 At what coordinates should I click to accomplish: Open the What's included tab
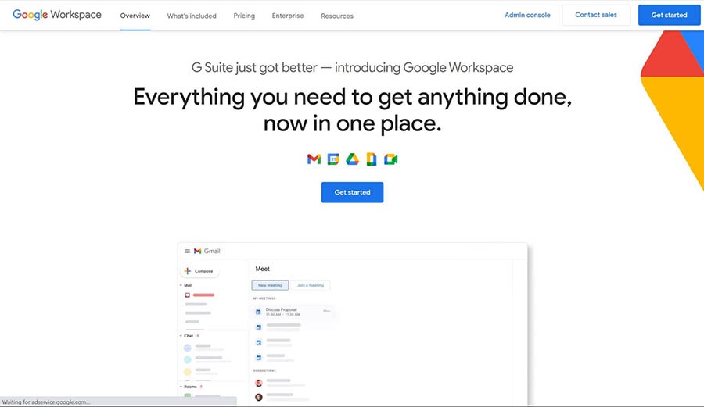click(x=192, y=16)
